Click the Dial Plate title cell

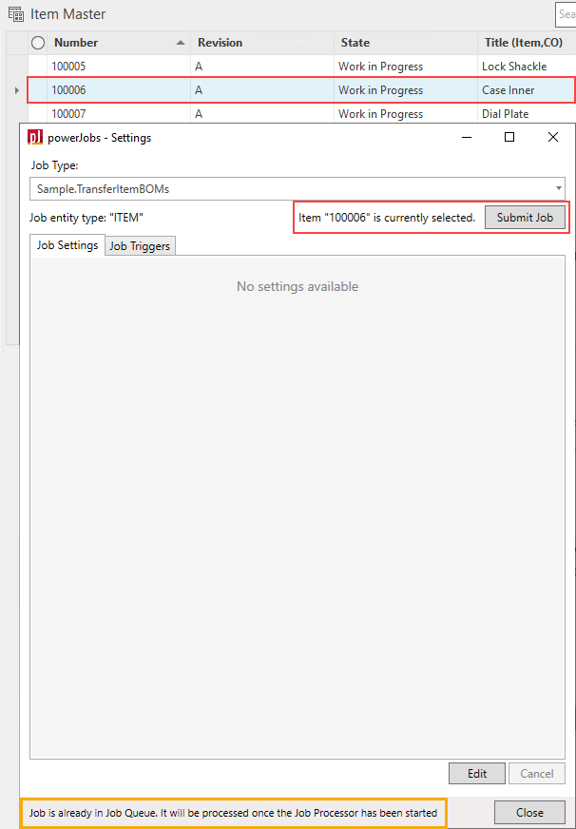tap(506, 114)
